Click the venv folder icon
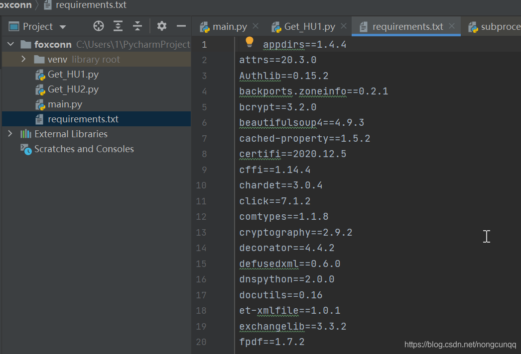The image size is (521, 354). pos(39,59)
